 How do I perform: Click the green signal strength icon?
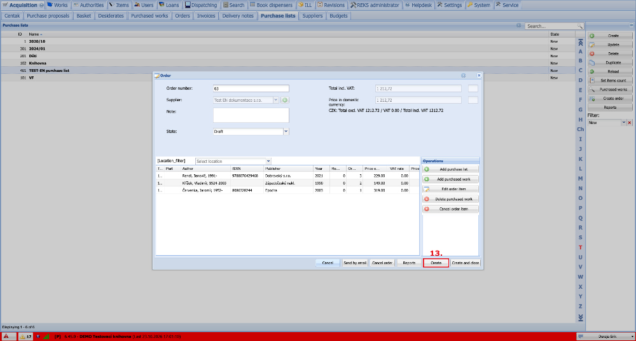[x=46, y=337]
